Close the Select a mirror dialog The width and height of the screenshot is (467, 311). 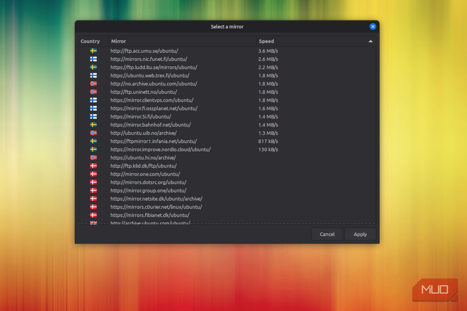(x=373, y=26)
